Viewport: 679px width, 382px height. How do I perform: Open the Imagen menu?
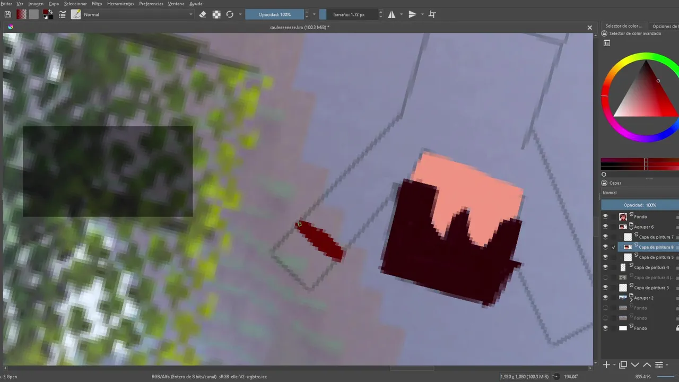point(36,4)
